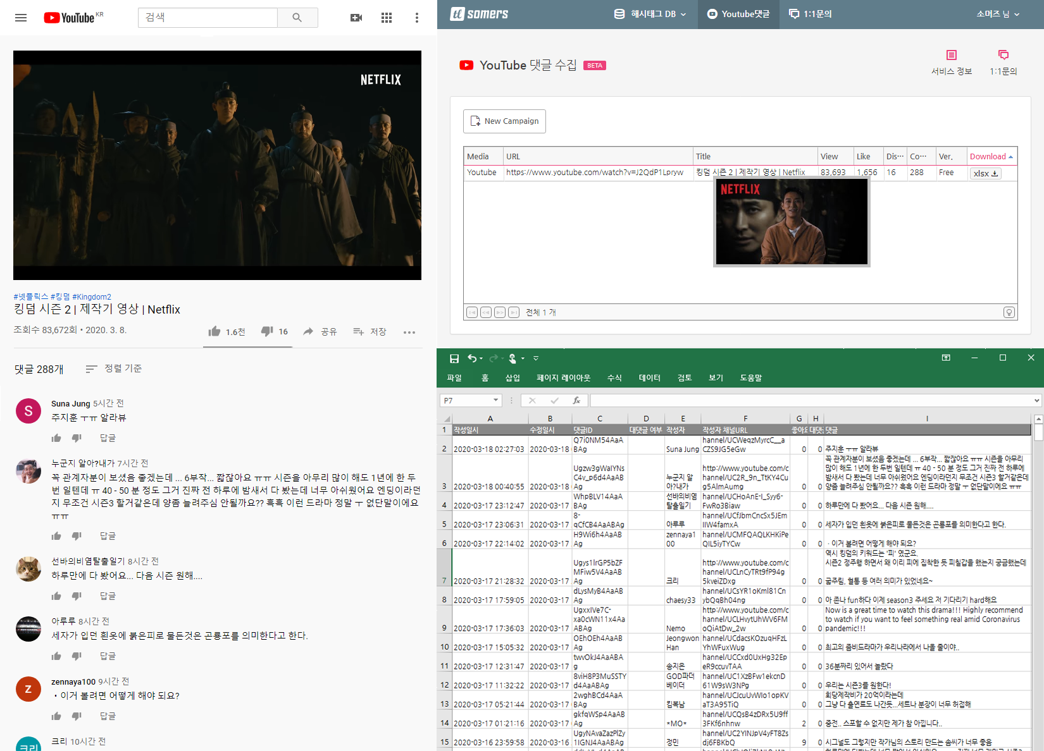Open more actions dots under the video
This screenshot has height=751, width=1044.
[x=409, y=332]
